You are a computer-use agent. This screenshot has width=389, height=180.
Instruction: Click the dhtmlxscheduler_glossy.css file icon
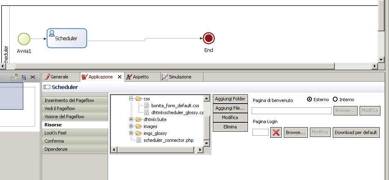(147, 113)
